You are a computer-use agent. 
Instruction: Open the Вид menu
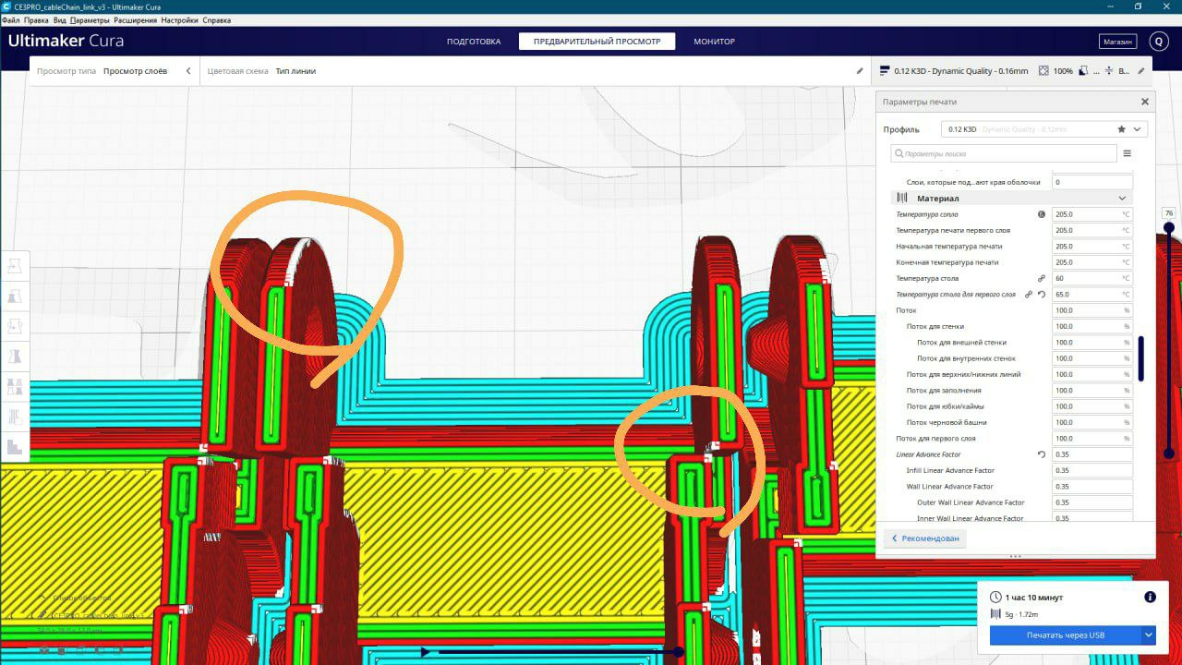click(60, 19)
